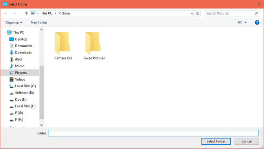Click the search magnifier icon

[x=256, y=13]
